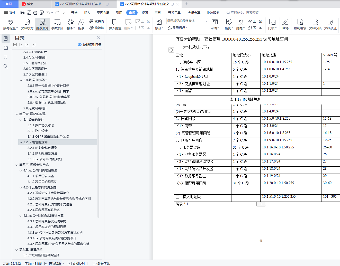Jump to 3.1.3 OSPF 路由协议配置优点 heading
The height and width of the screenshot is (266, 340).
click(x=48, y=137)
